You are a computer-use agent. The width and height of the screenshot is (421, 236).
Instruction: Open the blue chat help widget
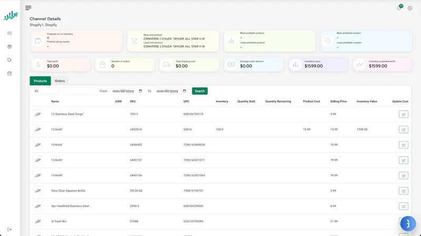pyautogui.click(x=408, y=223)
